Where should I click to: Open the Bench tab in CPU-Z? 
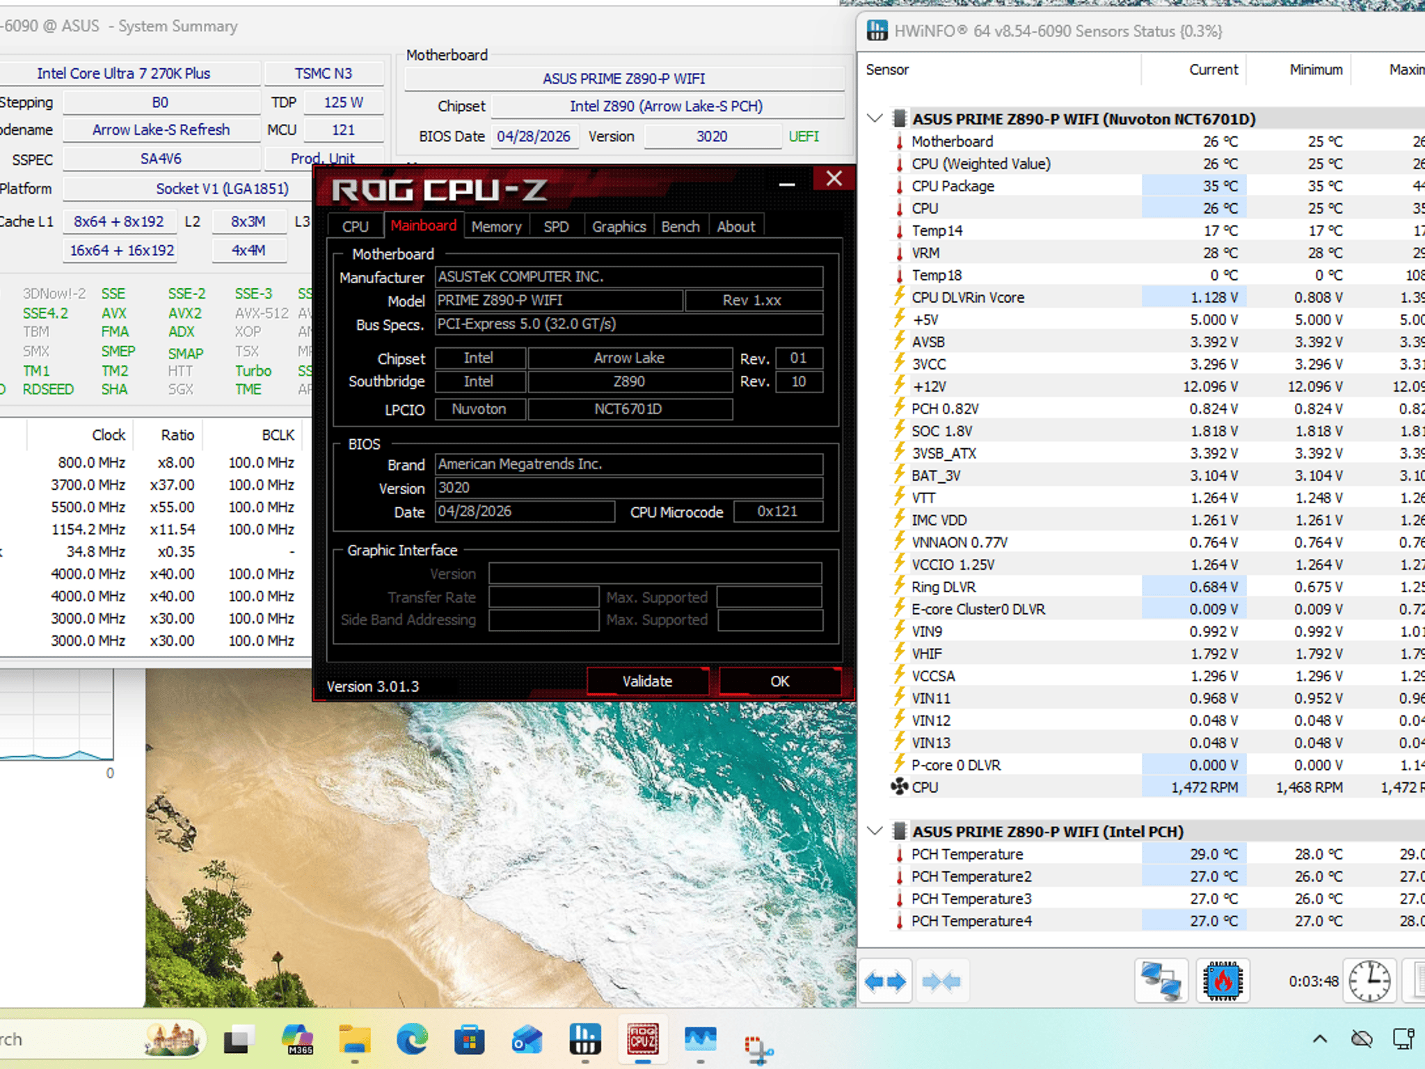[x=680, y=227]
